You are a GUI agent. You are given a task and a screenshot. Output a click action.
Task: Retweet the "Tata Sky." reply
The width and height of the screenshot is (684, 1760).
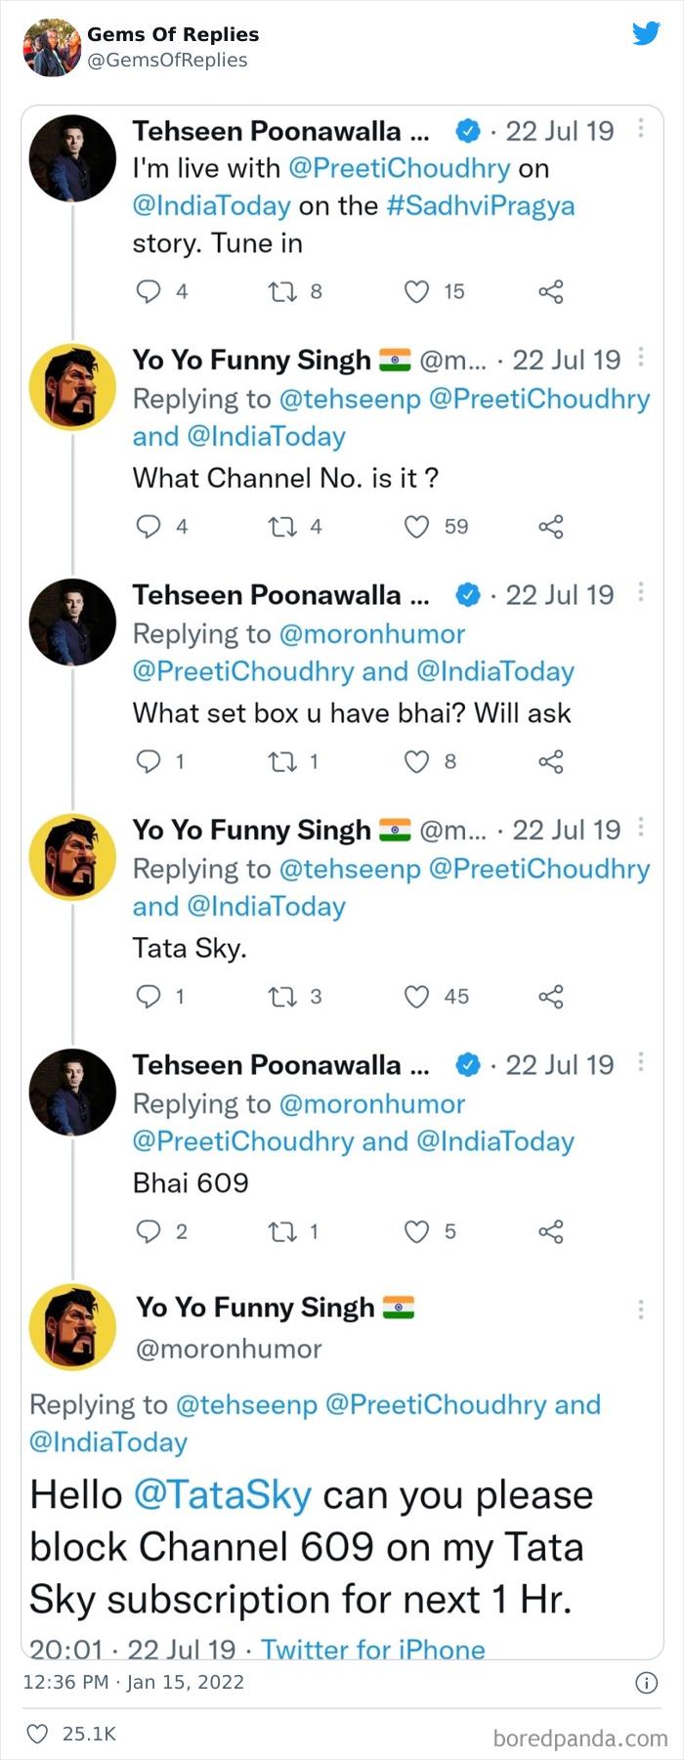click(282, 997)
